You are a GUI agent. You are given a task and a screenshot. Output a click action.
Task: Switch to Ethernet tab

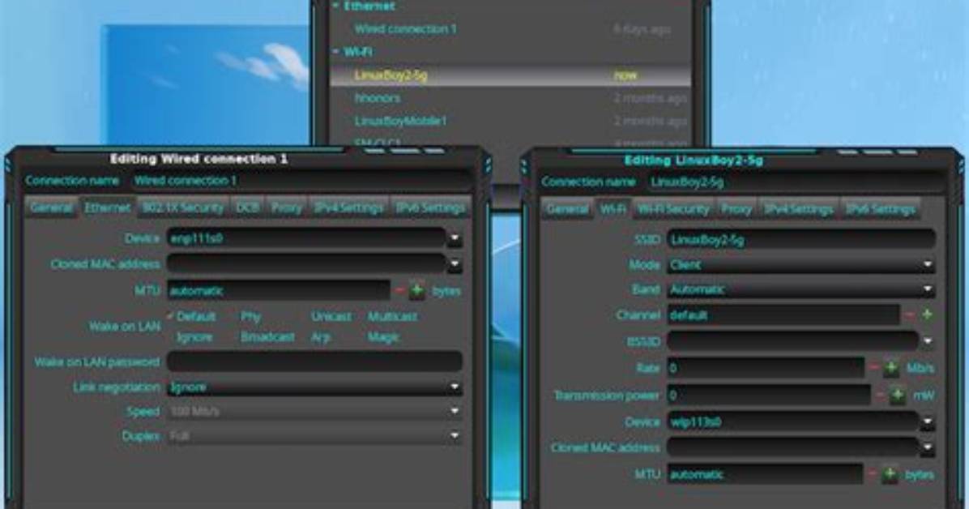108,207
